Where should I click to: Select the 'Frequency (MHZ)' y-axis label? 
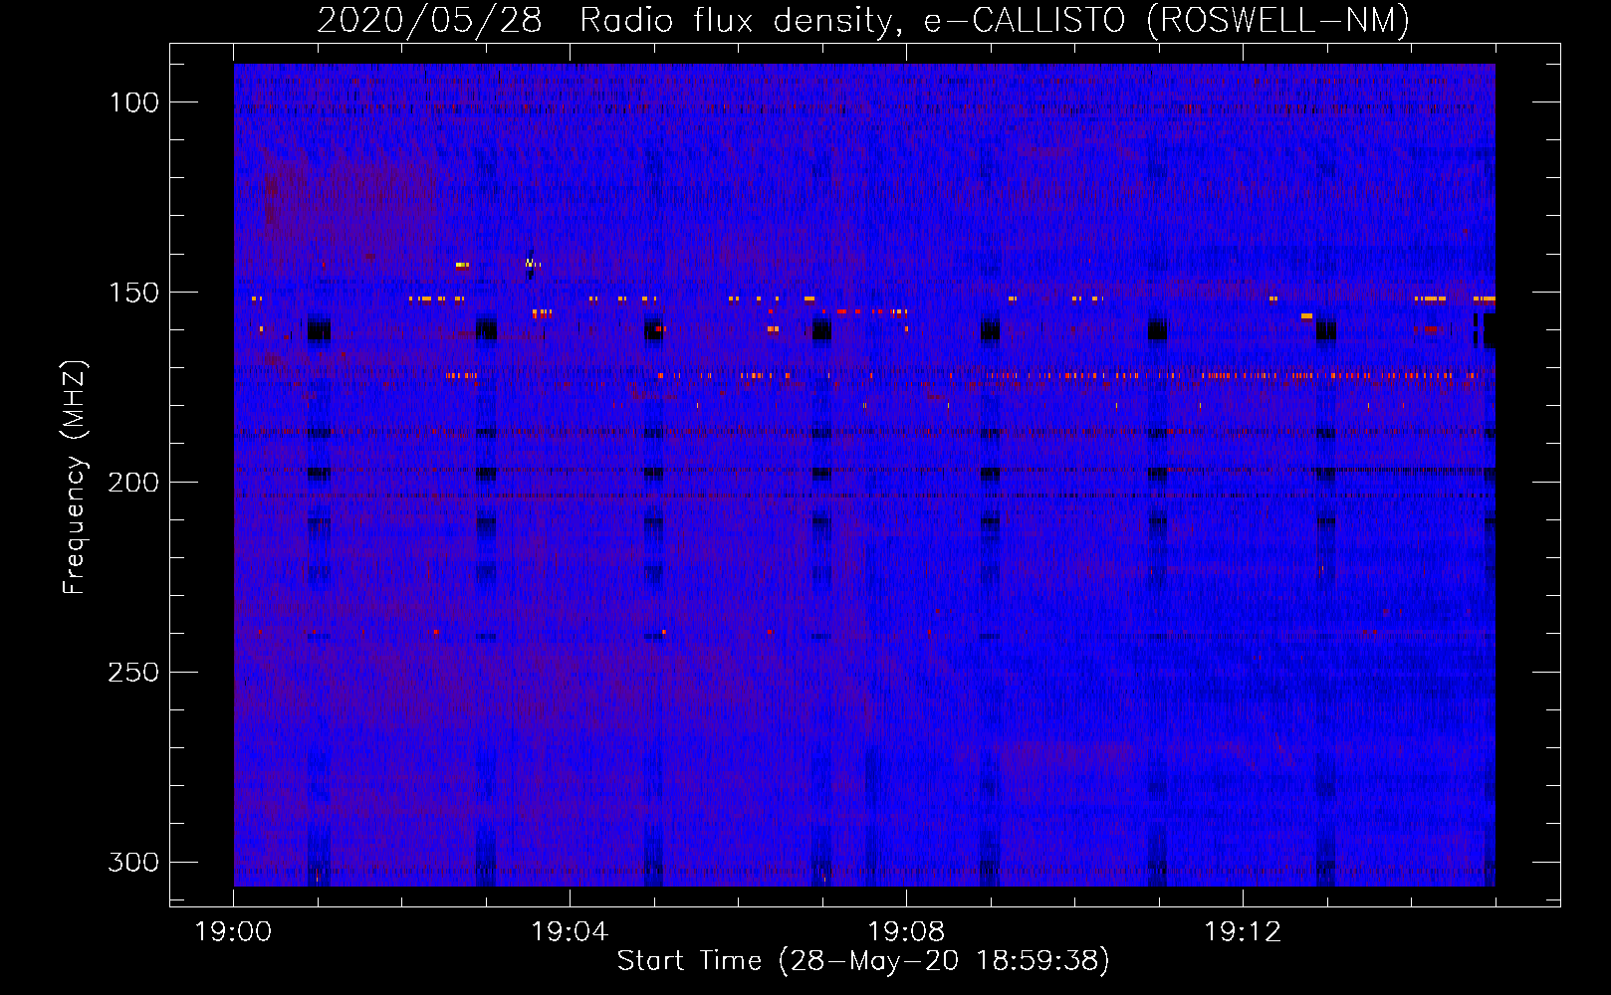click(x=75, y=477)
